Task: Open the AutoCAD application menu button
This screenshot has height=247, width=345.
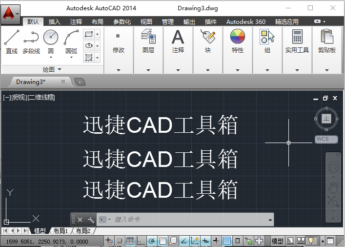Action: (x=10, y=14)
